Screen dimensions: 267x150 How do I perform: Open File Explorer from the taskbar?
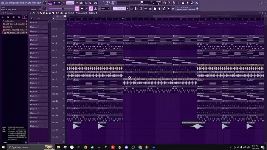(58, 147)
